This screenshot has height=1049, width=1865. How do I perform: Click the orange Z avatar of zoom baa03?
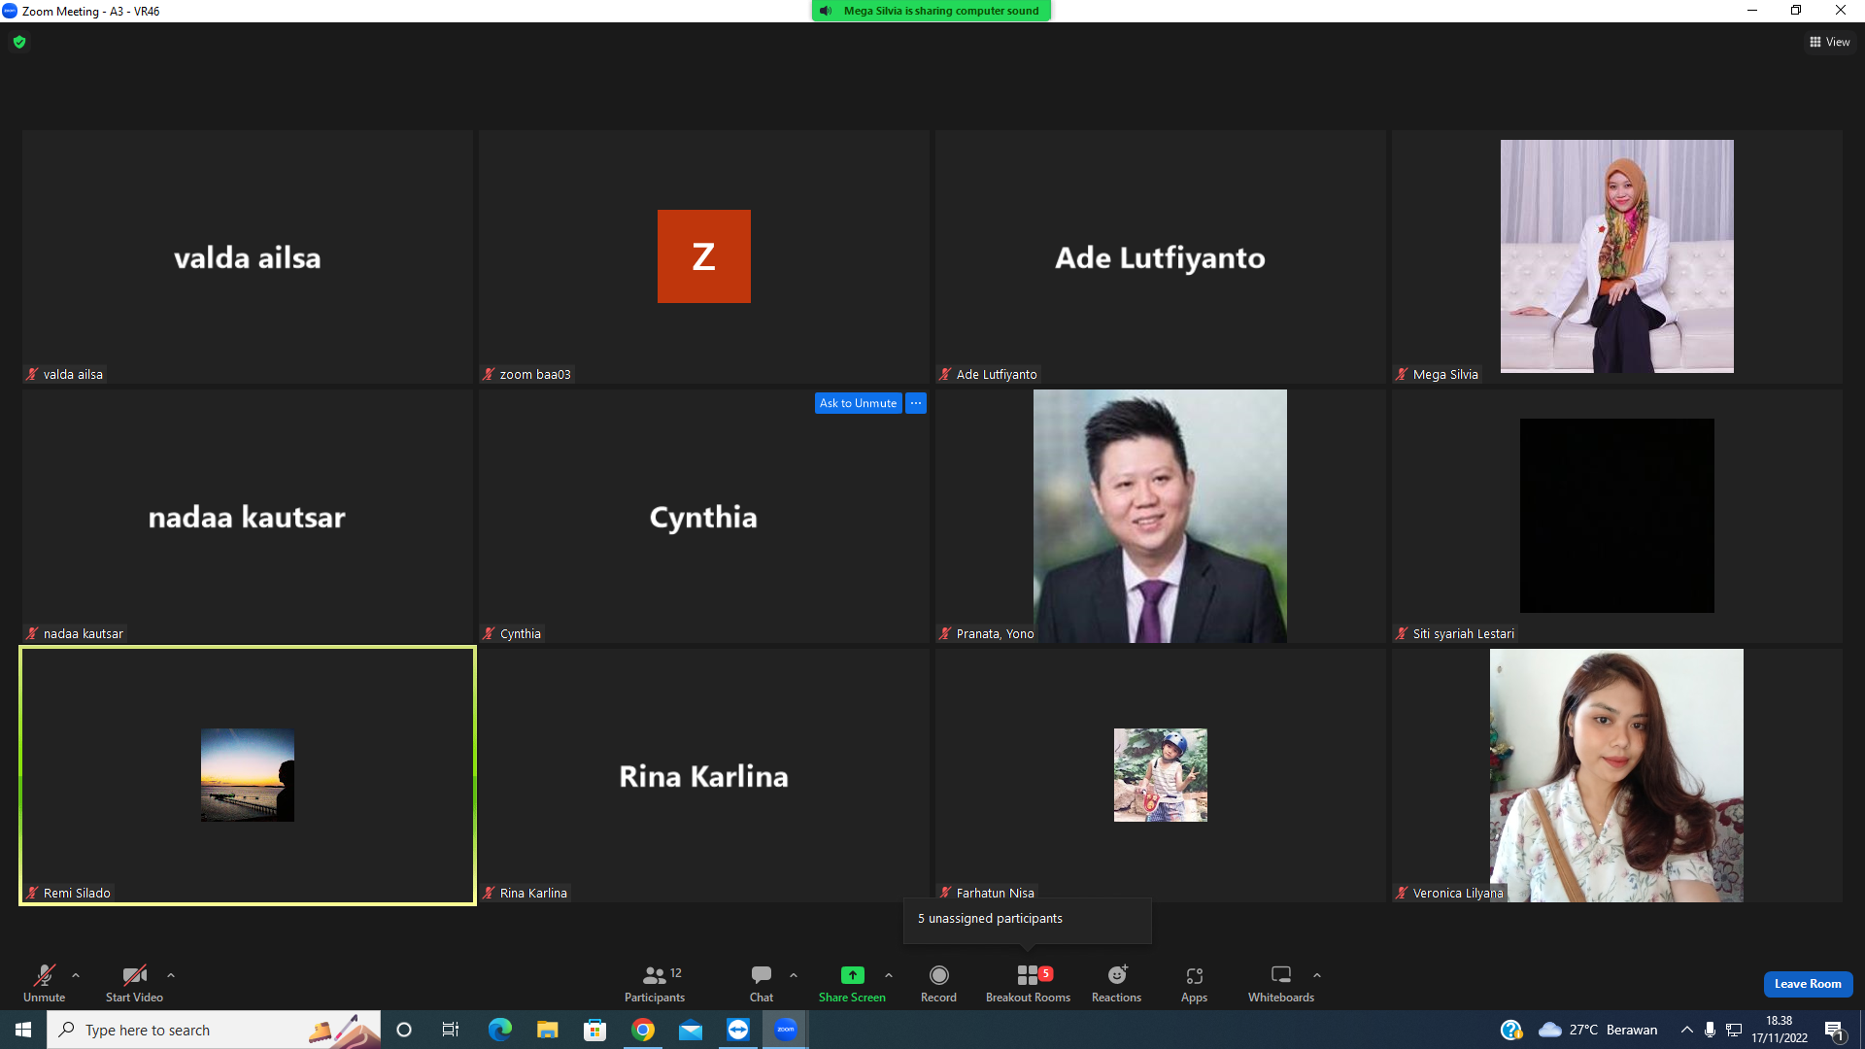pyautogui.click(x=704, y=256)
